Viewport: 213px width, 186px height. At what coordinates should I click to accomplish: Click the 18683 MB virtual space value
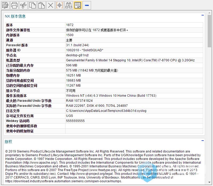click(x=73, y=81)
